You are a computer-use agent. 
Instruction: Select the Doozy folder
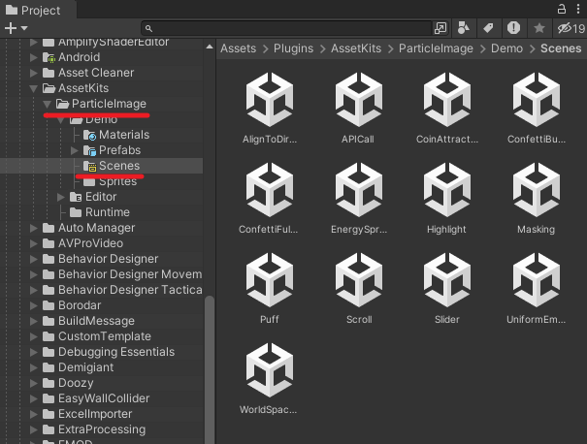[x=68, y=383]
